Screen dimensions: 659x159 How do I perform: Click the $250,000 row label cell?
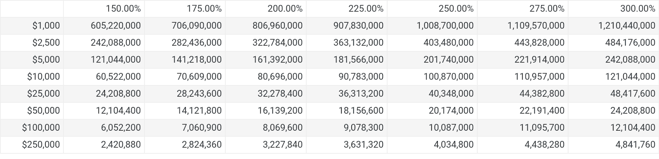[x=32, y=145]
